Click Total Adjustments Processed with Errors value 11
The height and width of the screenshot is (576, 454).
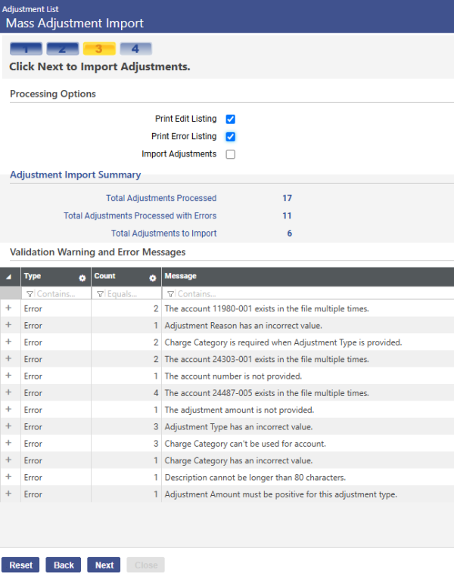pos(287,216)
